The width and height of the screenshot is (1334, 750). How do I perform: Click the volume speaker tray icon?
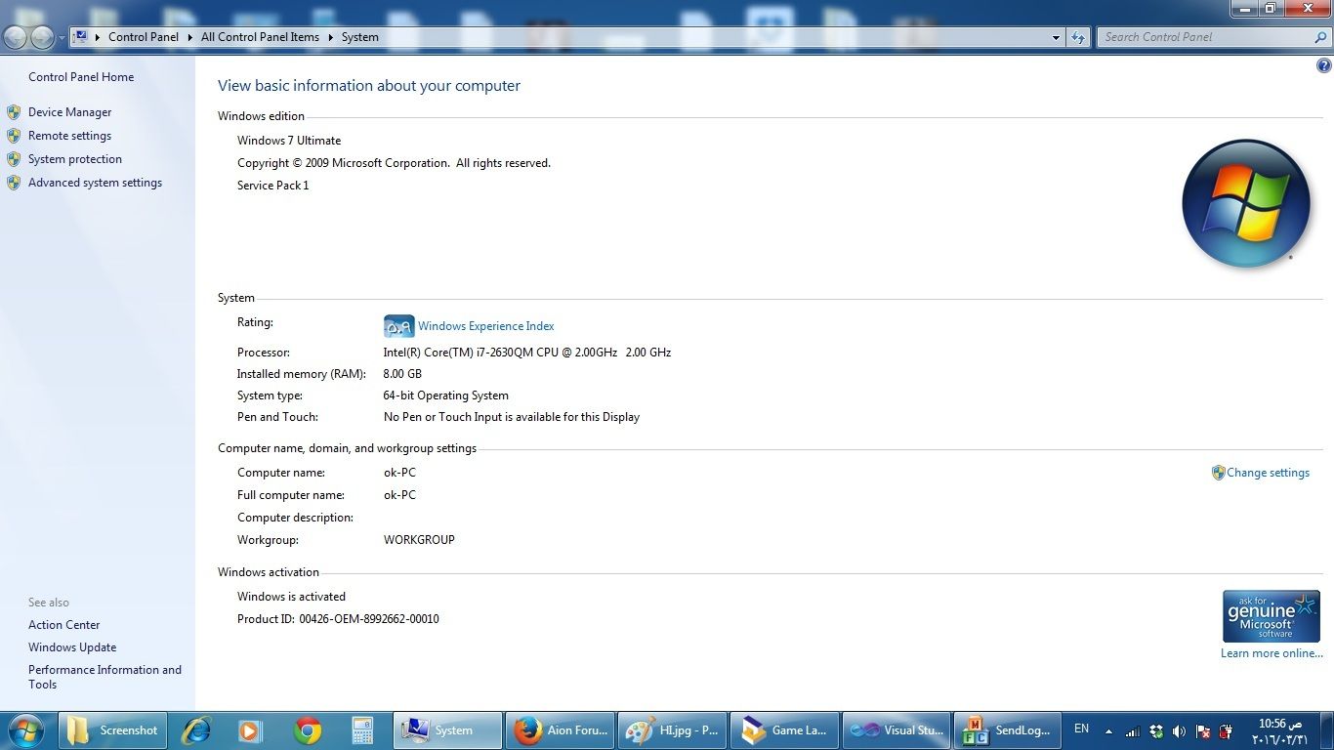(1179, 731)
